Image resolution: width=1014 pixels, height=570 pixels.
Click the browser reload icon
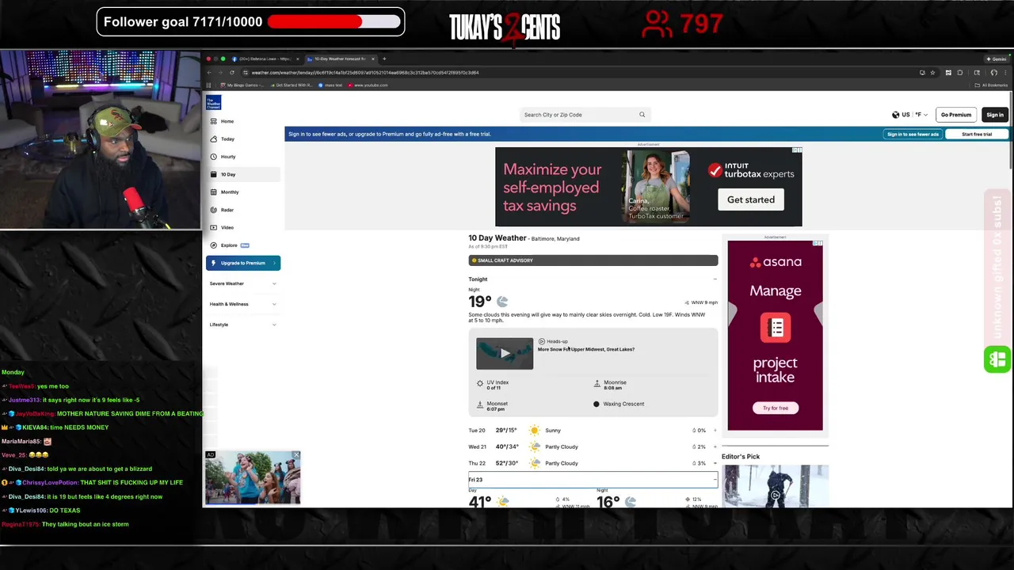pyautogui.click(x=232, y=73)
